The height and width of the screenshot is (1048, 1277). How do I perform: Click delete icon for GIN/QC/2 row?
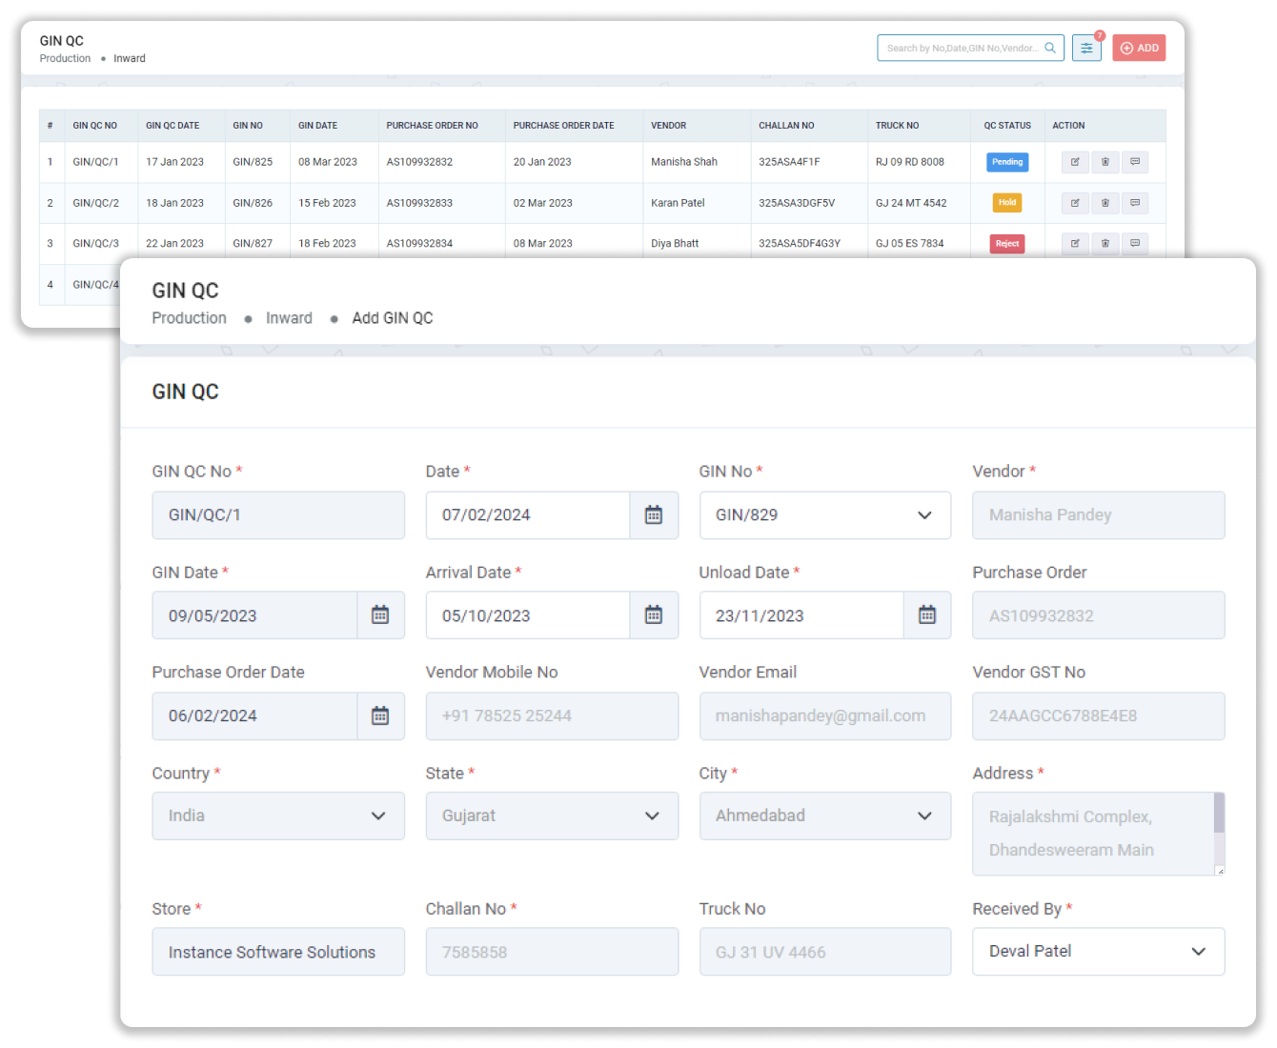pyautogui.click(x=1105, y=203)
